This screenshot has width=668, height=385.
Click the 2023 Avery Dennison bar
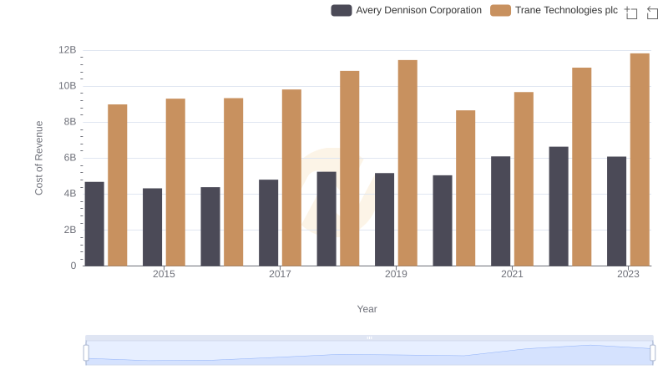click(616, 211)
